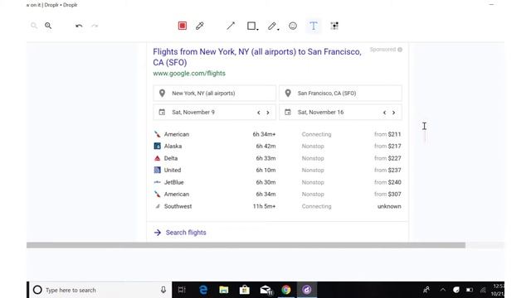The height and width of the screenshot is (298, 531).
Task: Click the San Francisco, CA destination field
Action: tap(340, 94)
